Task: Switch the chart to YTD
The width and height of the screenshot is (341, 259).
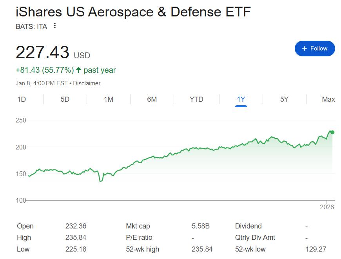Action: click(x=196, y=99)
